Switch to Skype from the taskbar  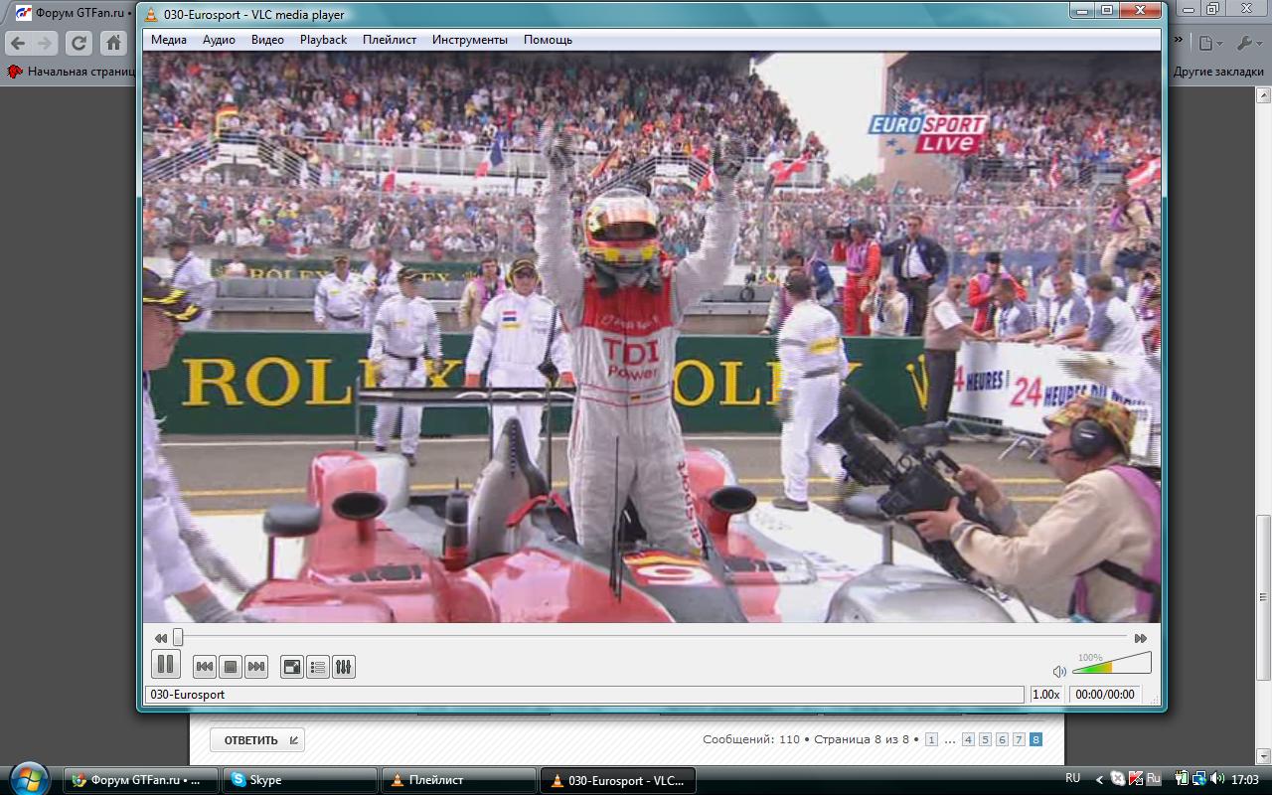[299, 780]
